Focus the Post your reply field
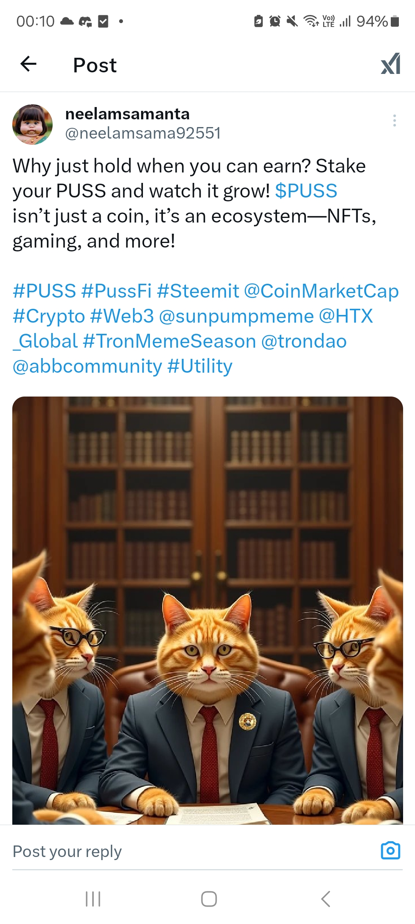This screenshot has width=415, height=924. [x=192, y=851]
